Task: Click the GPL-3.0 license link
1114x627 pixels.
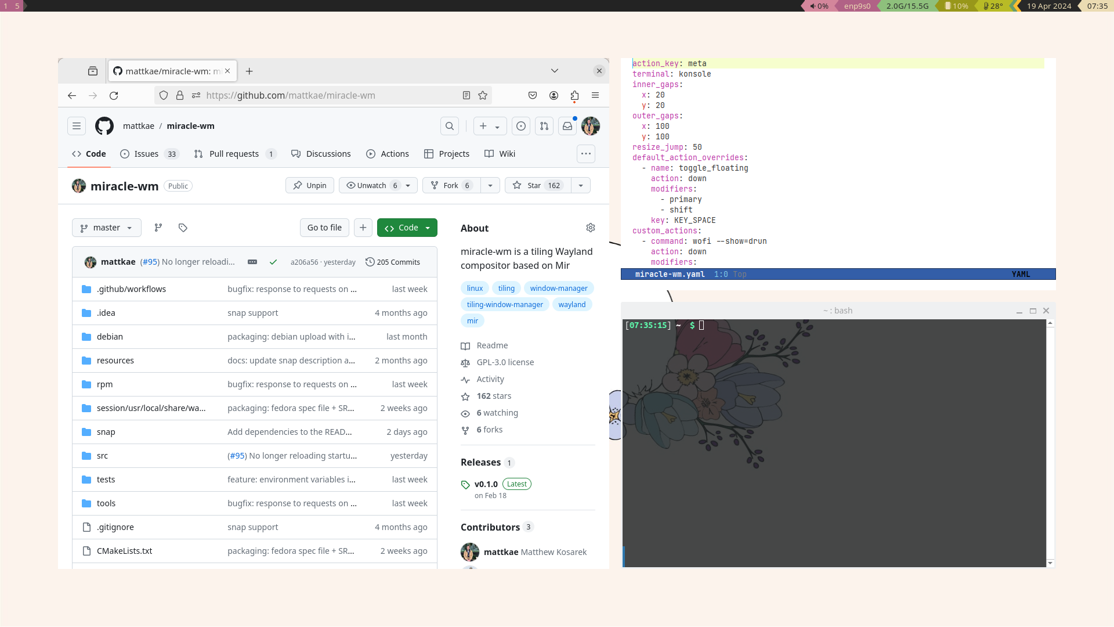Action: 506,362
